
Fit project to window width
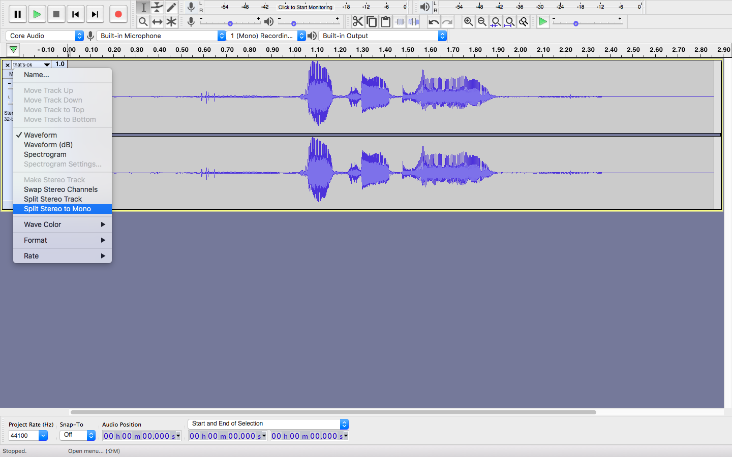coord(509,21)
